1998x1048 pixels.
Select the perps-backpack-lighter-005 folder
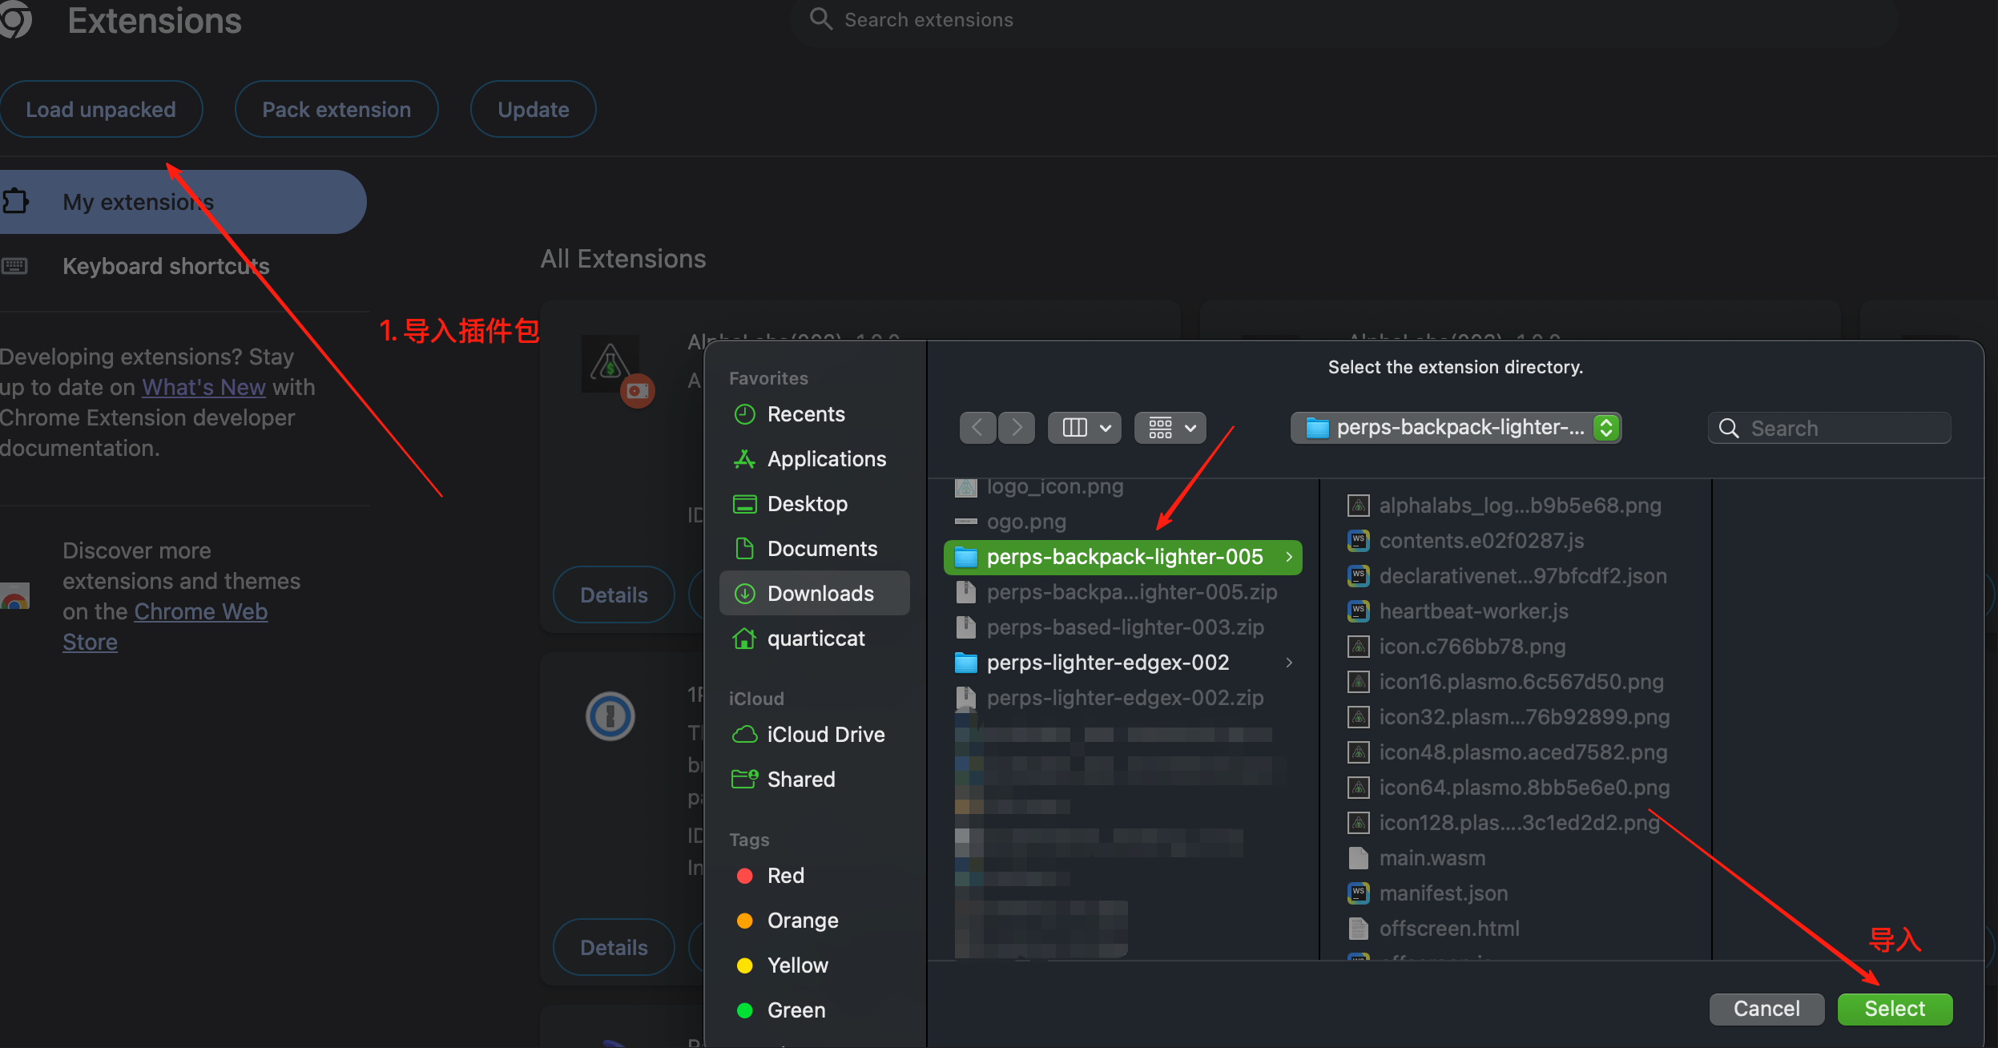coord(1123,557)
